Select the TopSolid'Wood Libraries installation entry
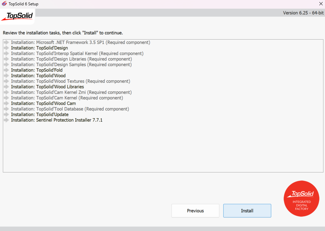Screen dimensions: 325x231 click(x=47, y=87)
